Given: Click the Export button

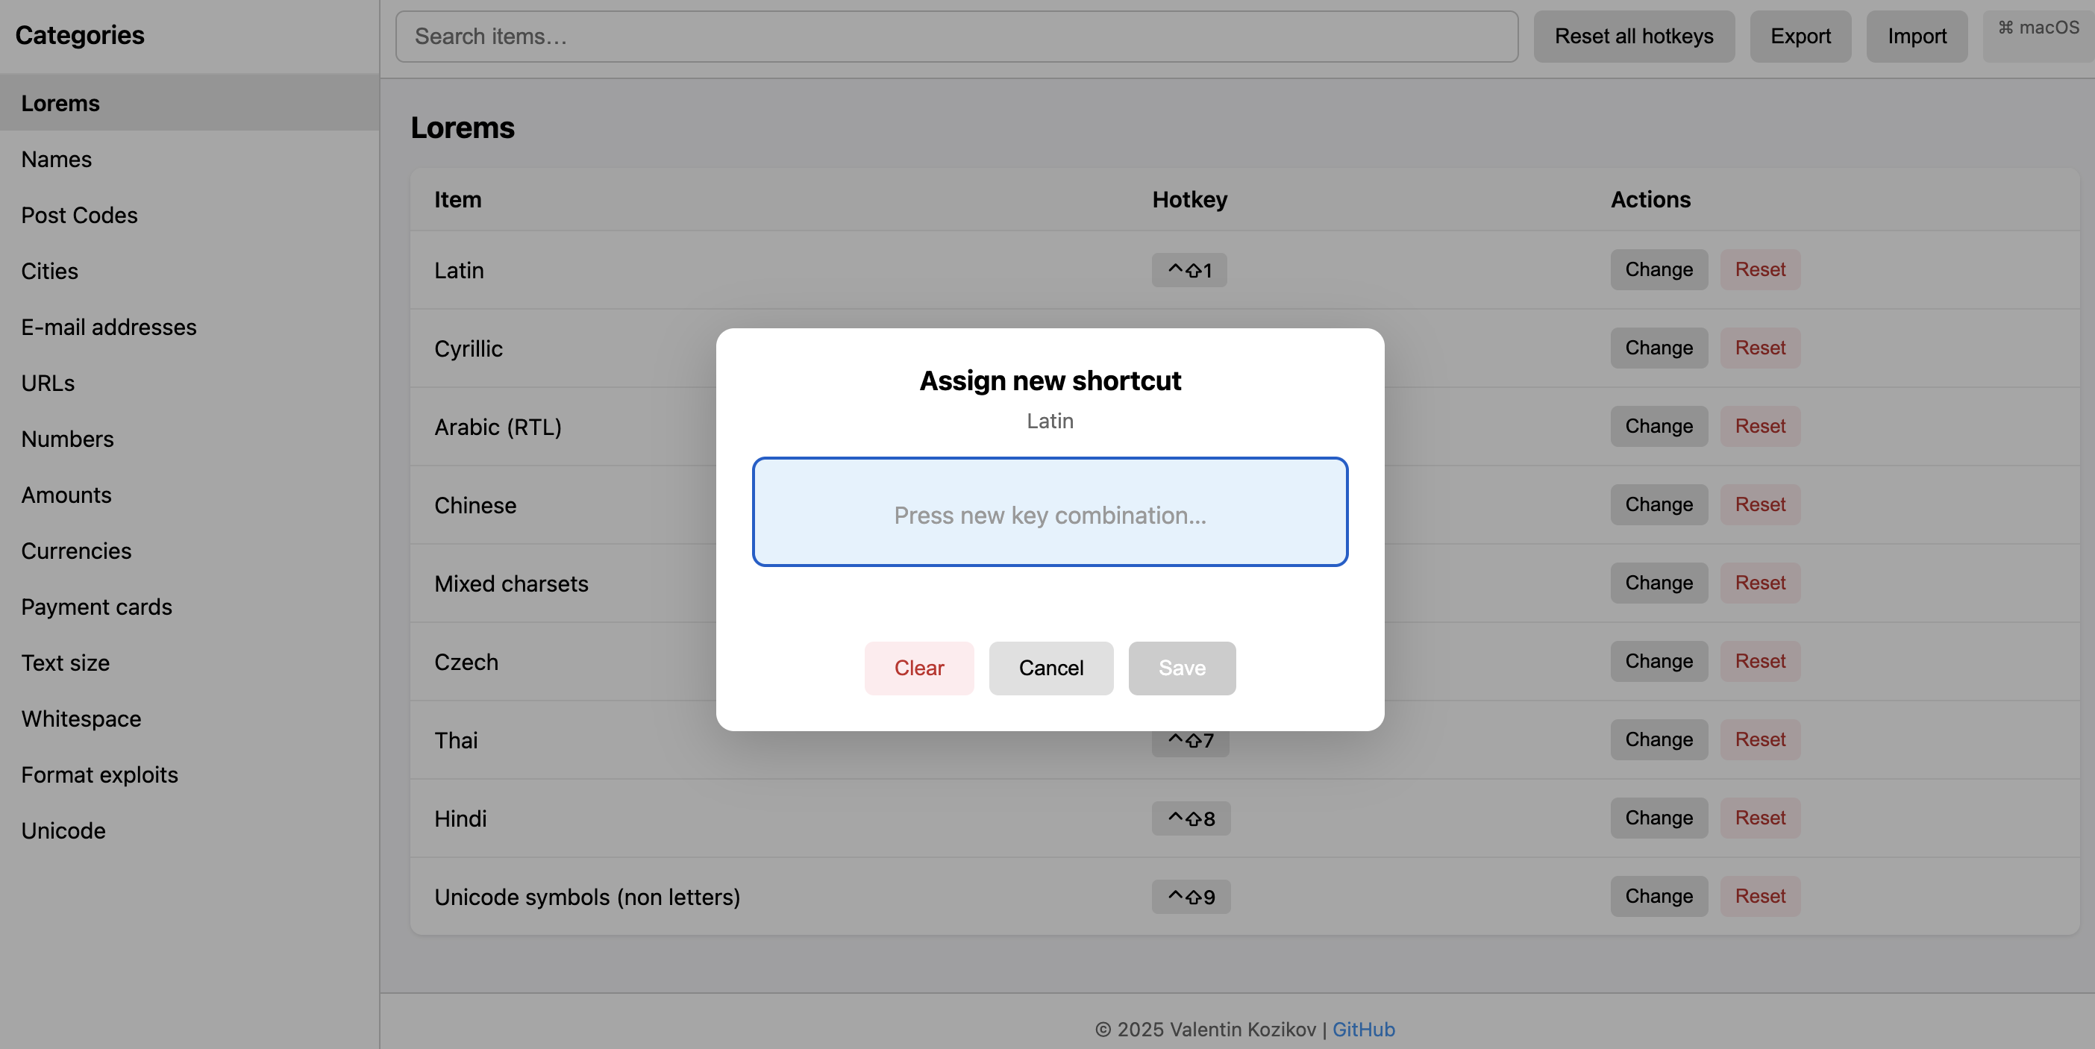Looking at the screenshot, I should 1800,36.
